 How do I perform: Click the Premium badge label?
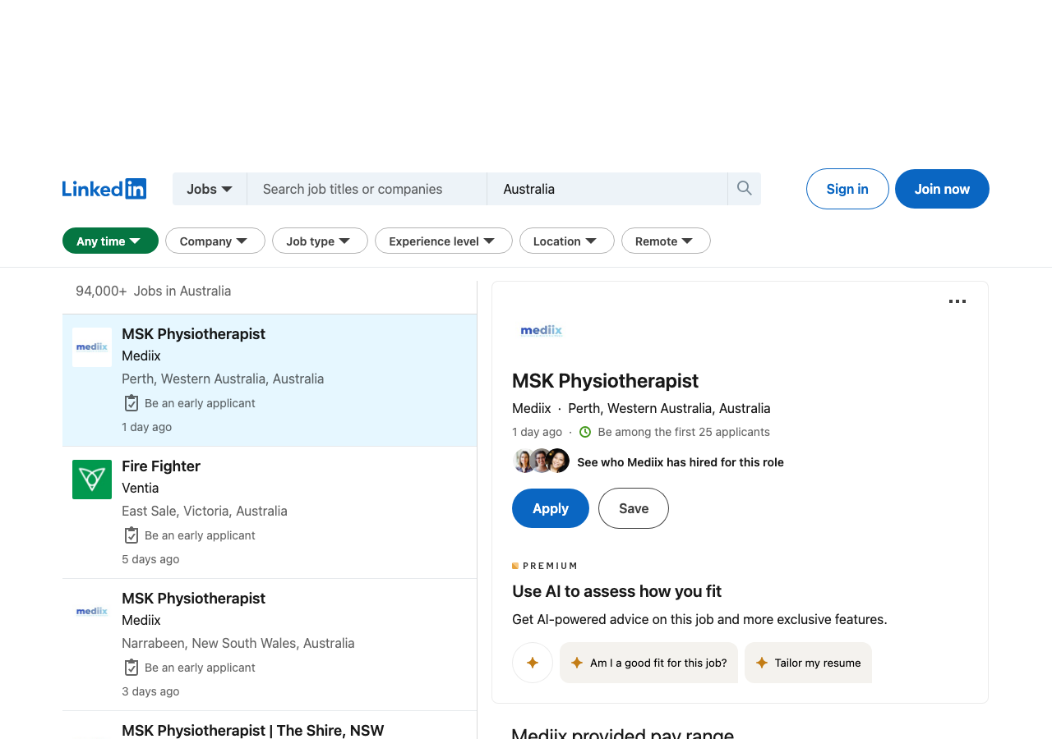point(545,566)
